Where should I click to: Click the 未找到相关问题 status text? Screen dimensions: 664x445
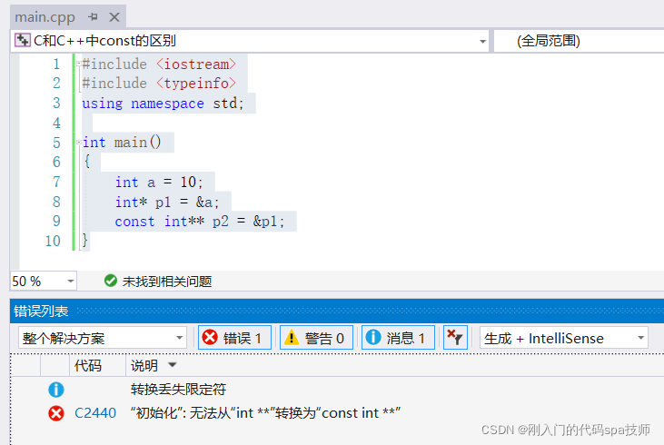coord(167,282)
